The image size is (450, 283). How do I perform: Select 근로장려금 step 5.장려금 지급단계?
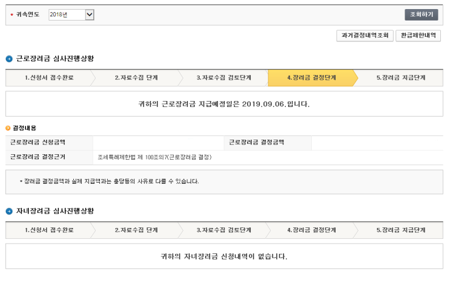(x=401, y=77)
